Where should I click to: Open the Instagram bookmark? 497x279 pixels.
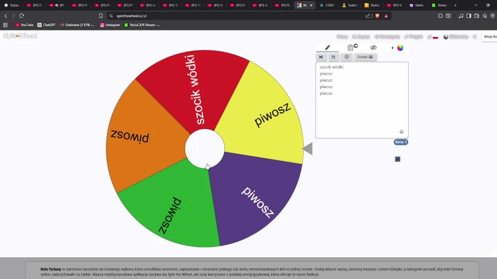(x=110, y=25)
